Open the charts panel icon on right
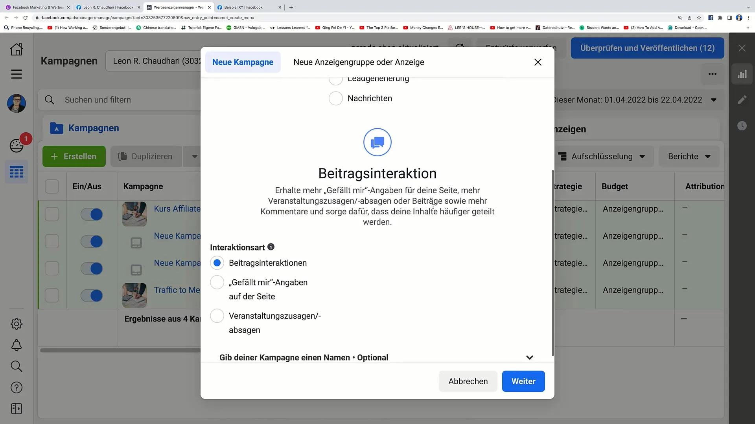This screenshot has width=755, height=424. pos(742,74)
